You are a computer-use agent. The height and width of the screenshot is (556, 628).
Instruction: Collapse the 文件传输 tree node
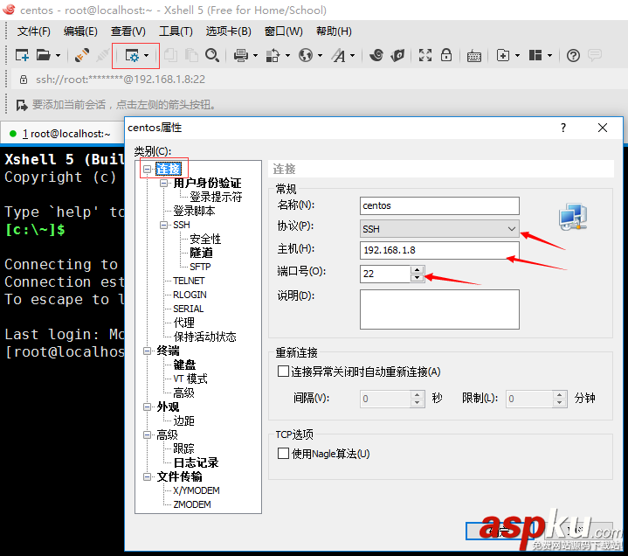pos(148,476)
